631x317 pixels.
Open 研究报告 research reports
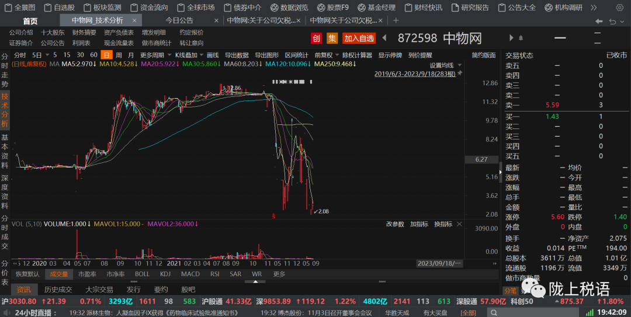pos(470,7)
